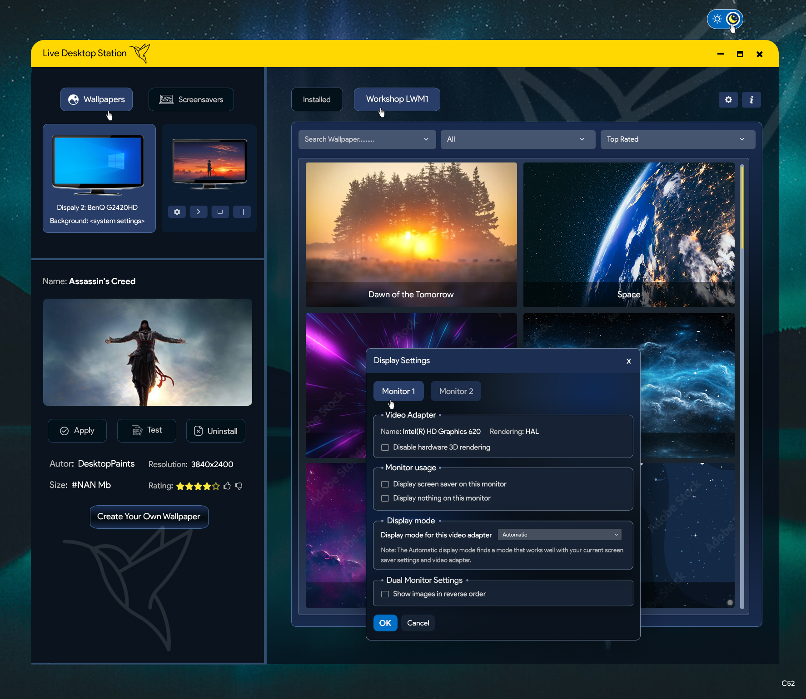
Task: Tick Show images in reverse order
Action: click(x=385, y=594)
